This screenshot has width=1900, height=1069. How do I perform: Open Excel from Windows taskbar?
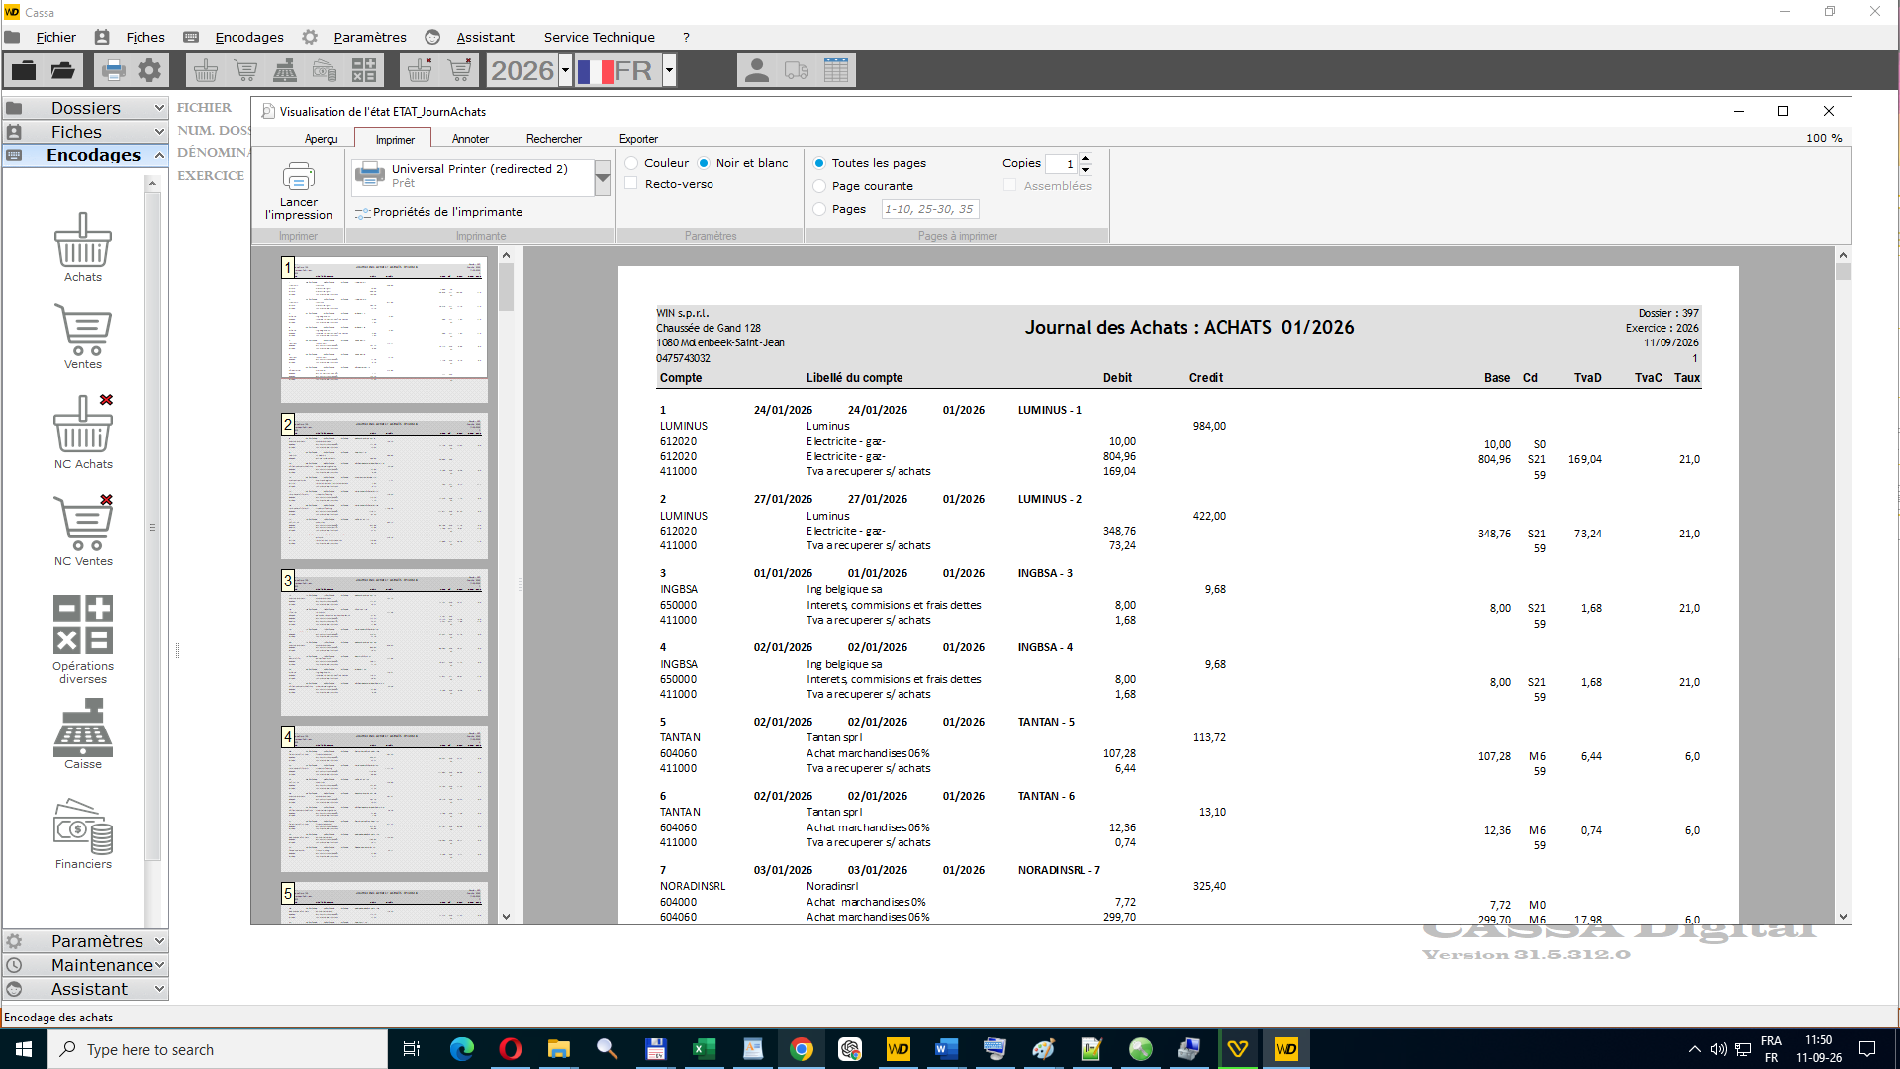tap(705, 1049)
